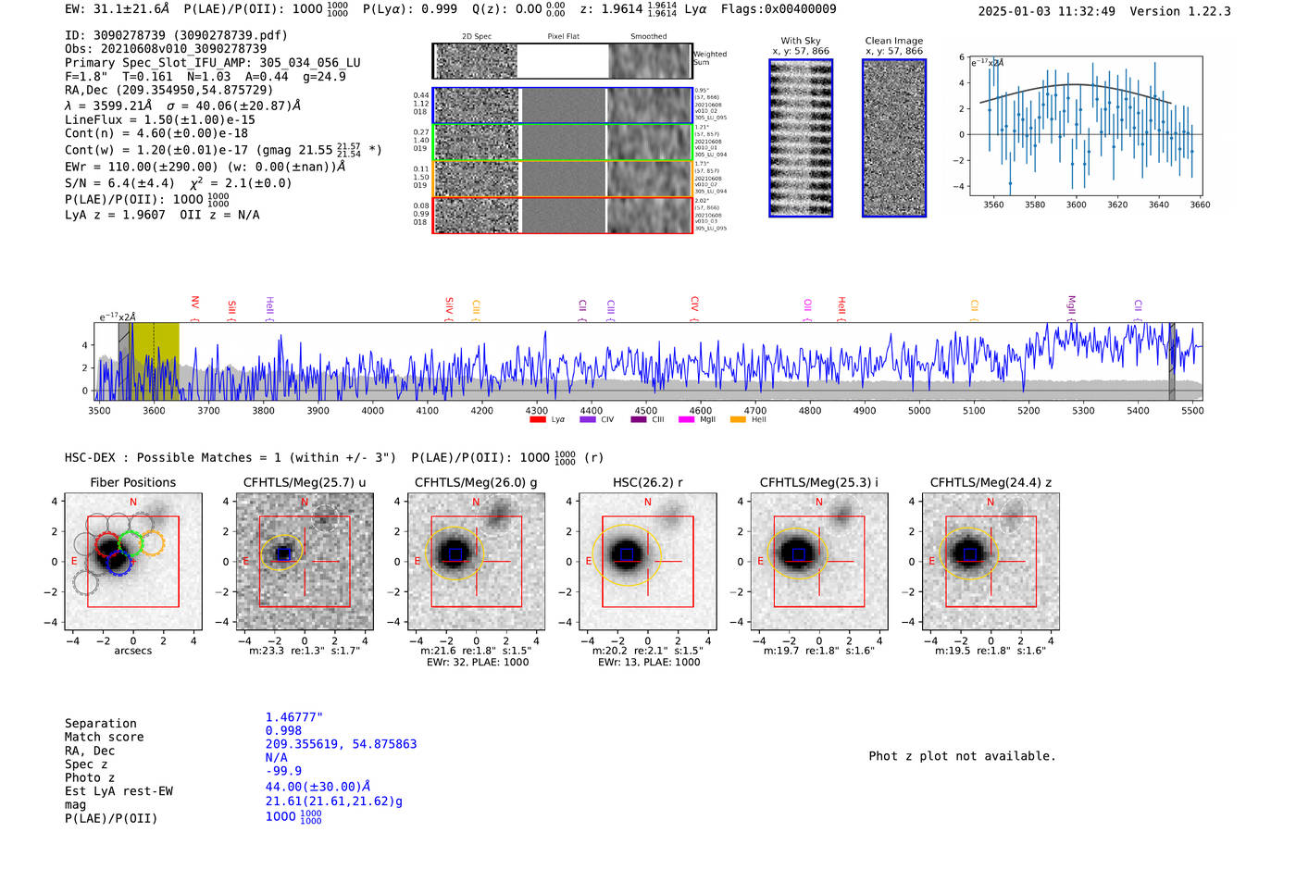Click the gray shaded band near 5460
The width and height of the screenshot is (1296, 882).
[x=1171, y=361]
